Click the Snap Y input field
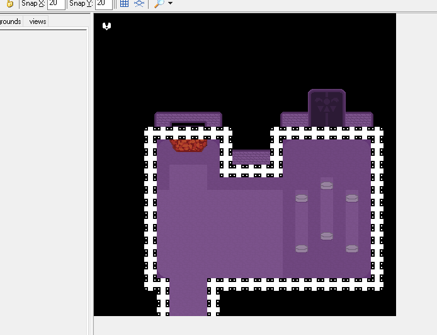 tap(104, 4)
